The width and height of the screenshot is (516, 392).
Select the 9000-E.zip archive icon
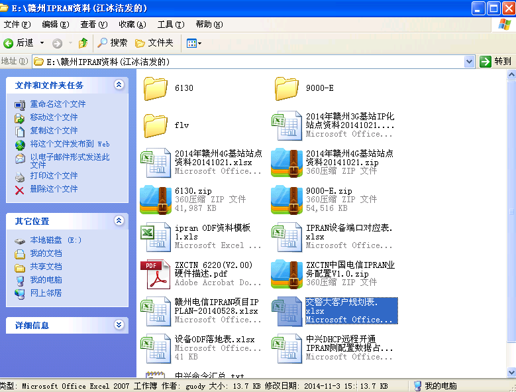click(287, 200)
